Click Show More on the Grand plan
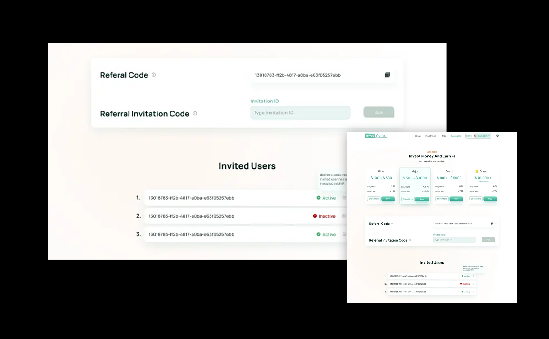The height and width of the screenshot is (339, 549). click(442, 199)
